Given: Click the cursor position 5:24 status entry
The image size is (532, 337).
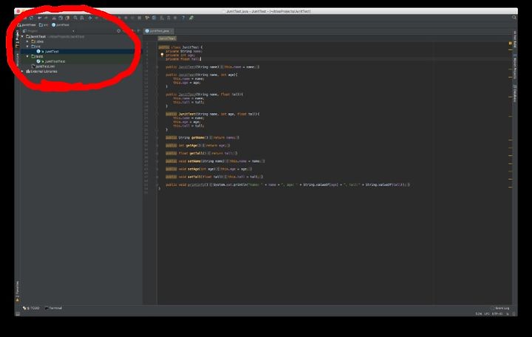Looking at the screenshot, I should (479, 314).
